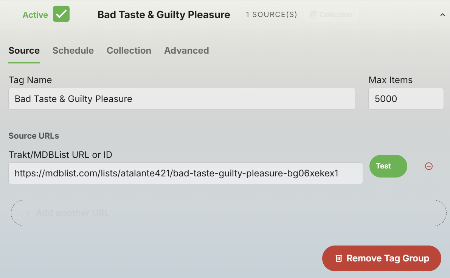Image resolution: width=450 pixels, height=278 pixels.
Task: Click the Max Items field showing 5000
Action: click(x=406, y=99)
